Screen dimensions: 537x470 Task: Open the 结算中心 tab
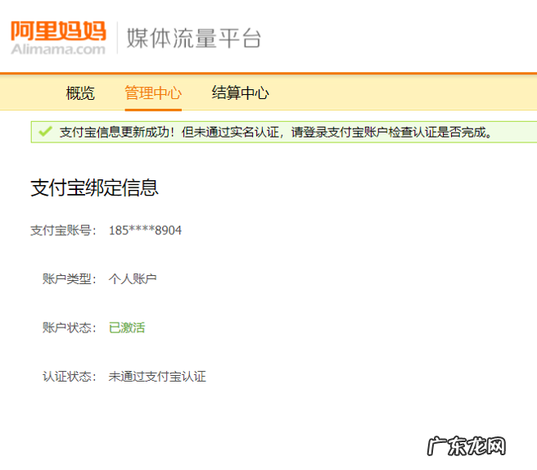point(241,93)
